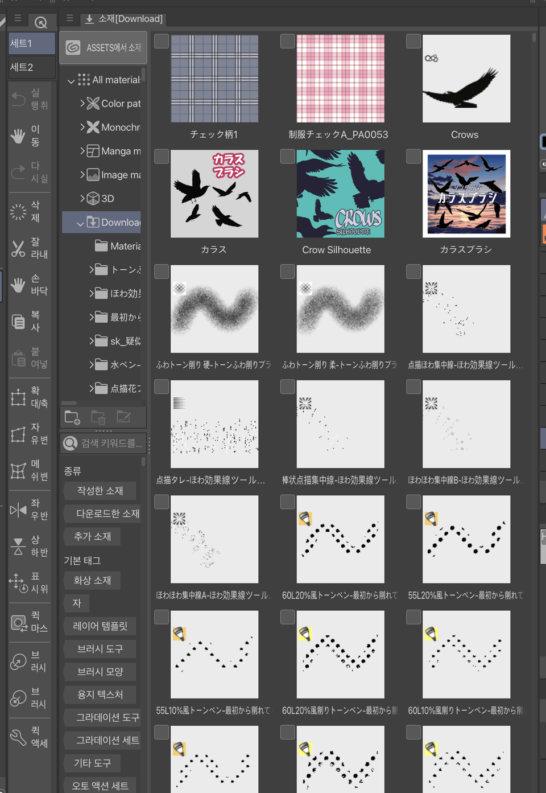Screen dimensions: 546x793
Task: Expand the ほわ効果 subfolder arrow
Action: coord(92,293)
